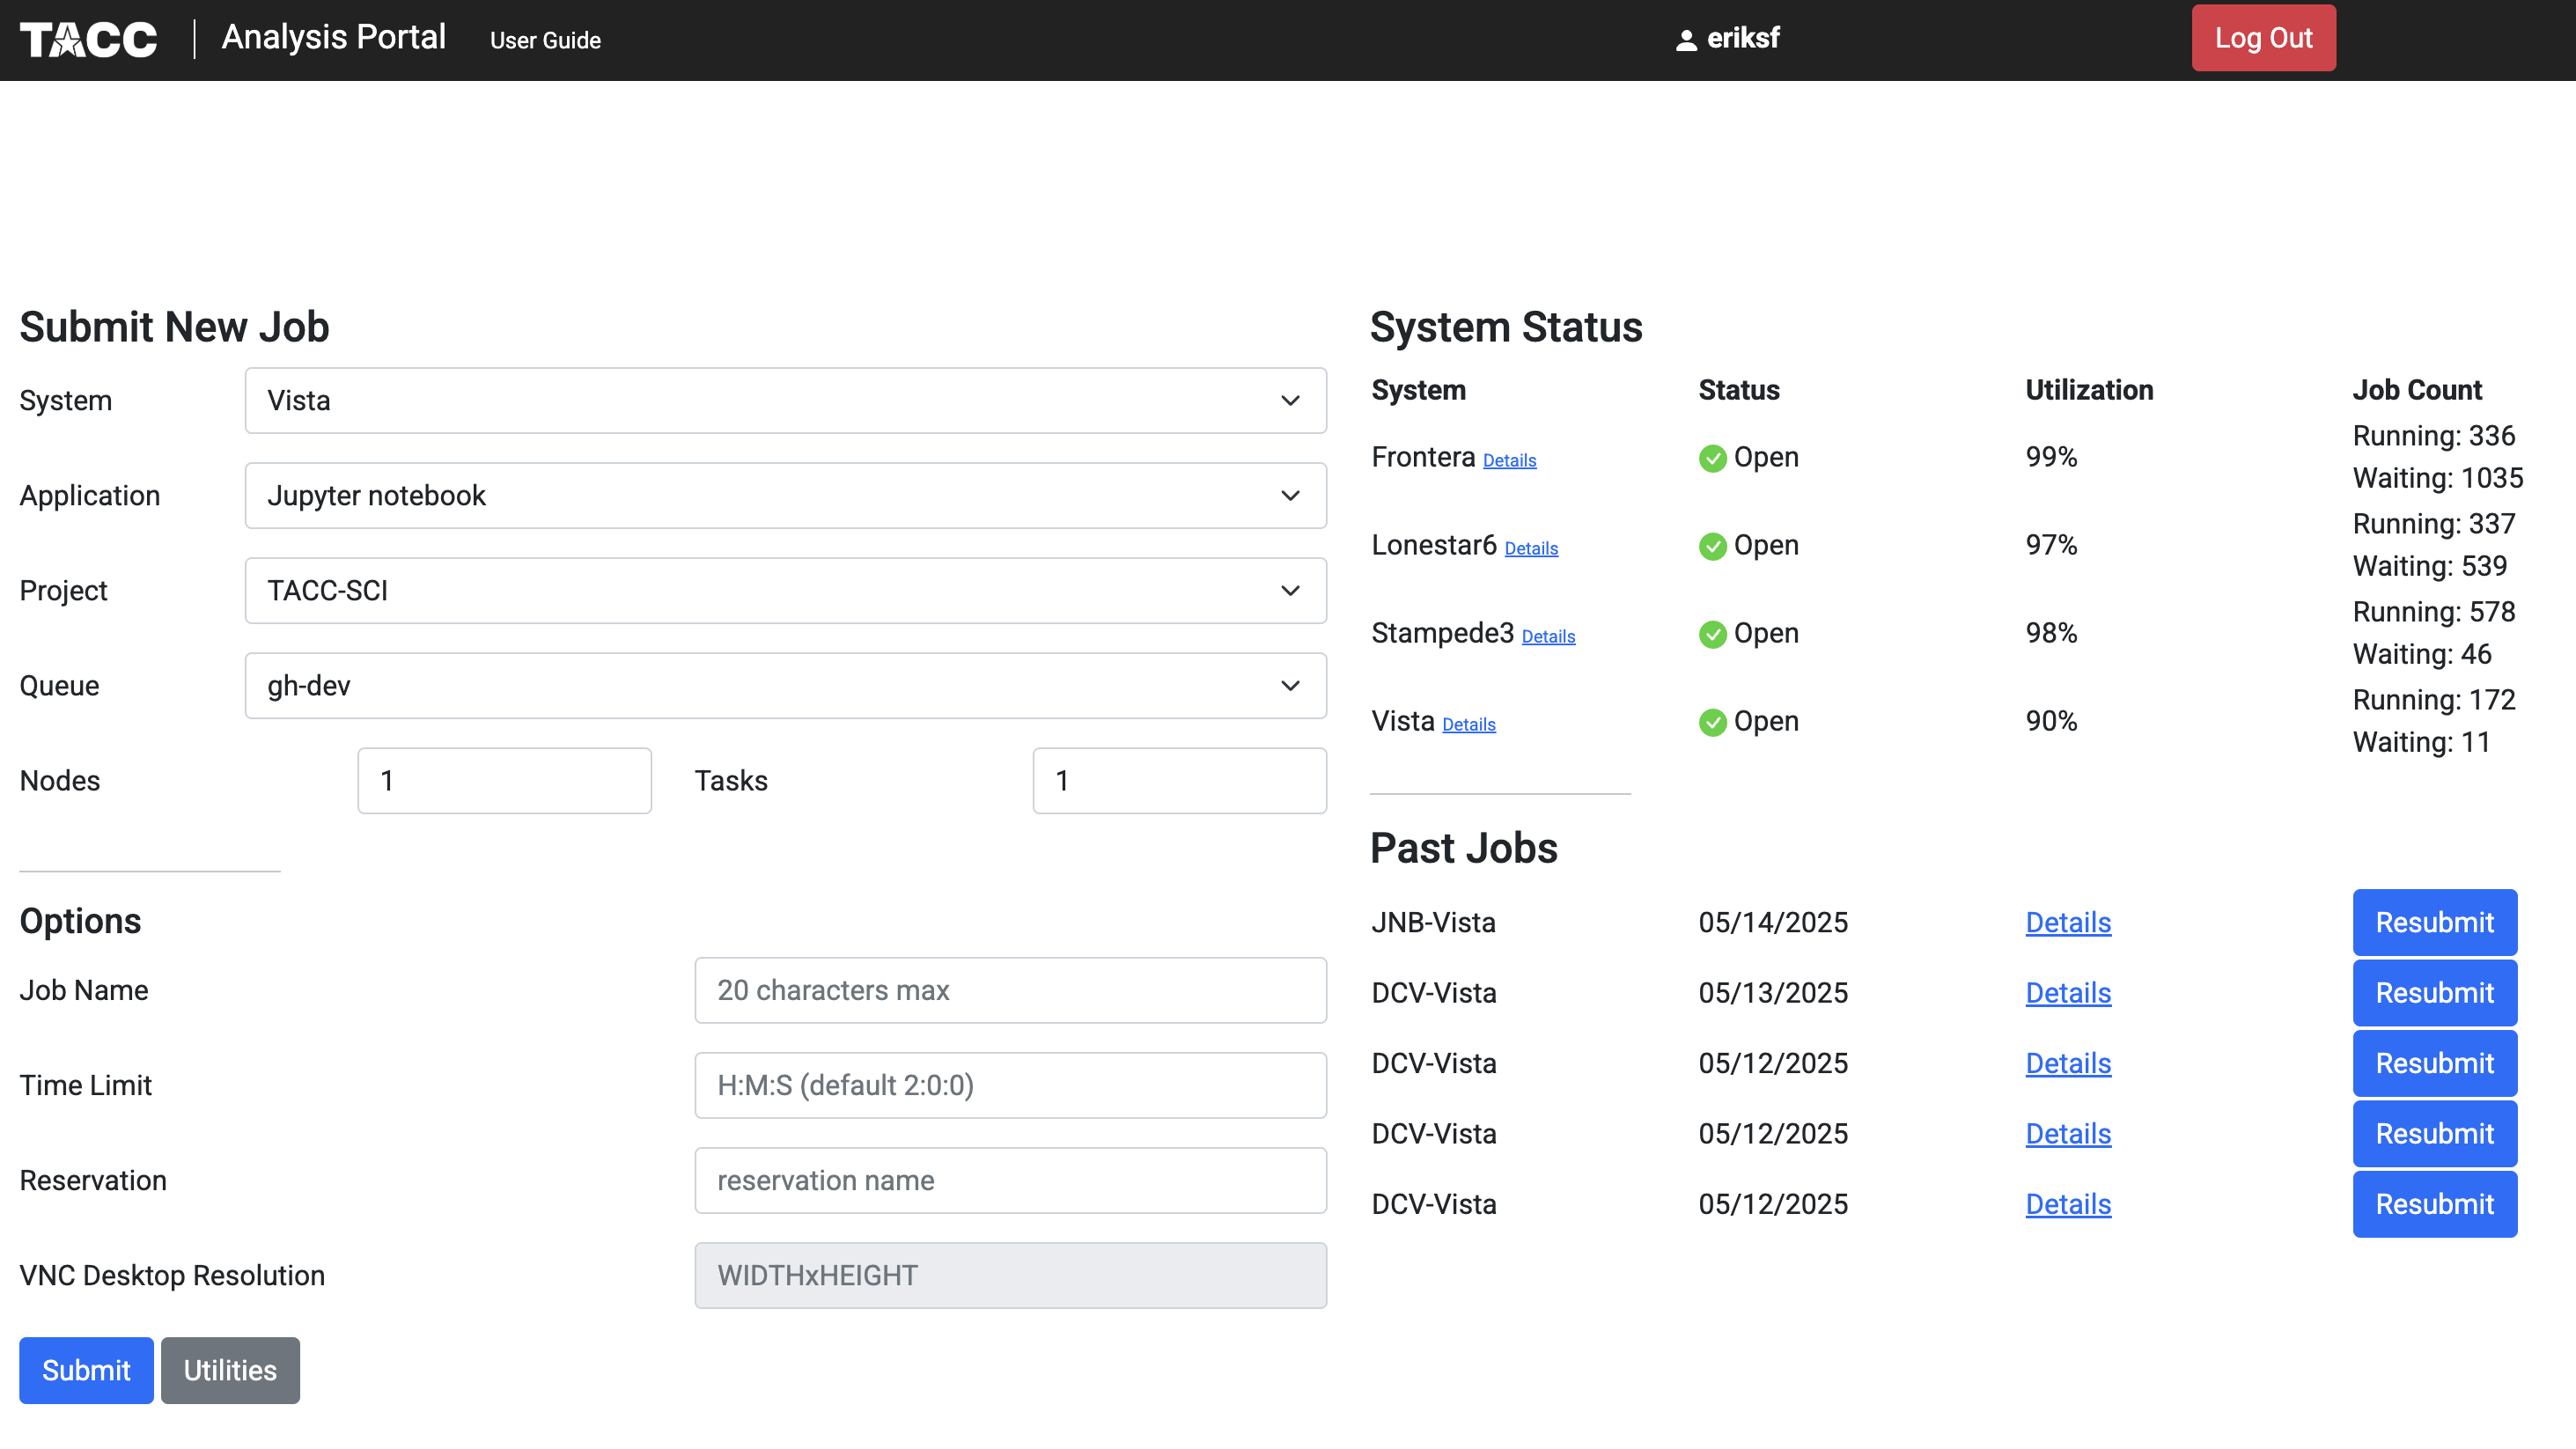
Task: Open Frontera system Details link
Action: point(1509,461)
